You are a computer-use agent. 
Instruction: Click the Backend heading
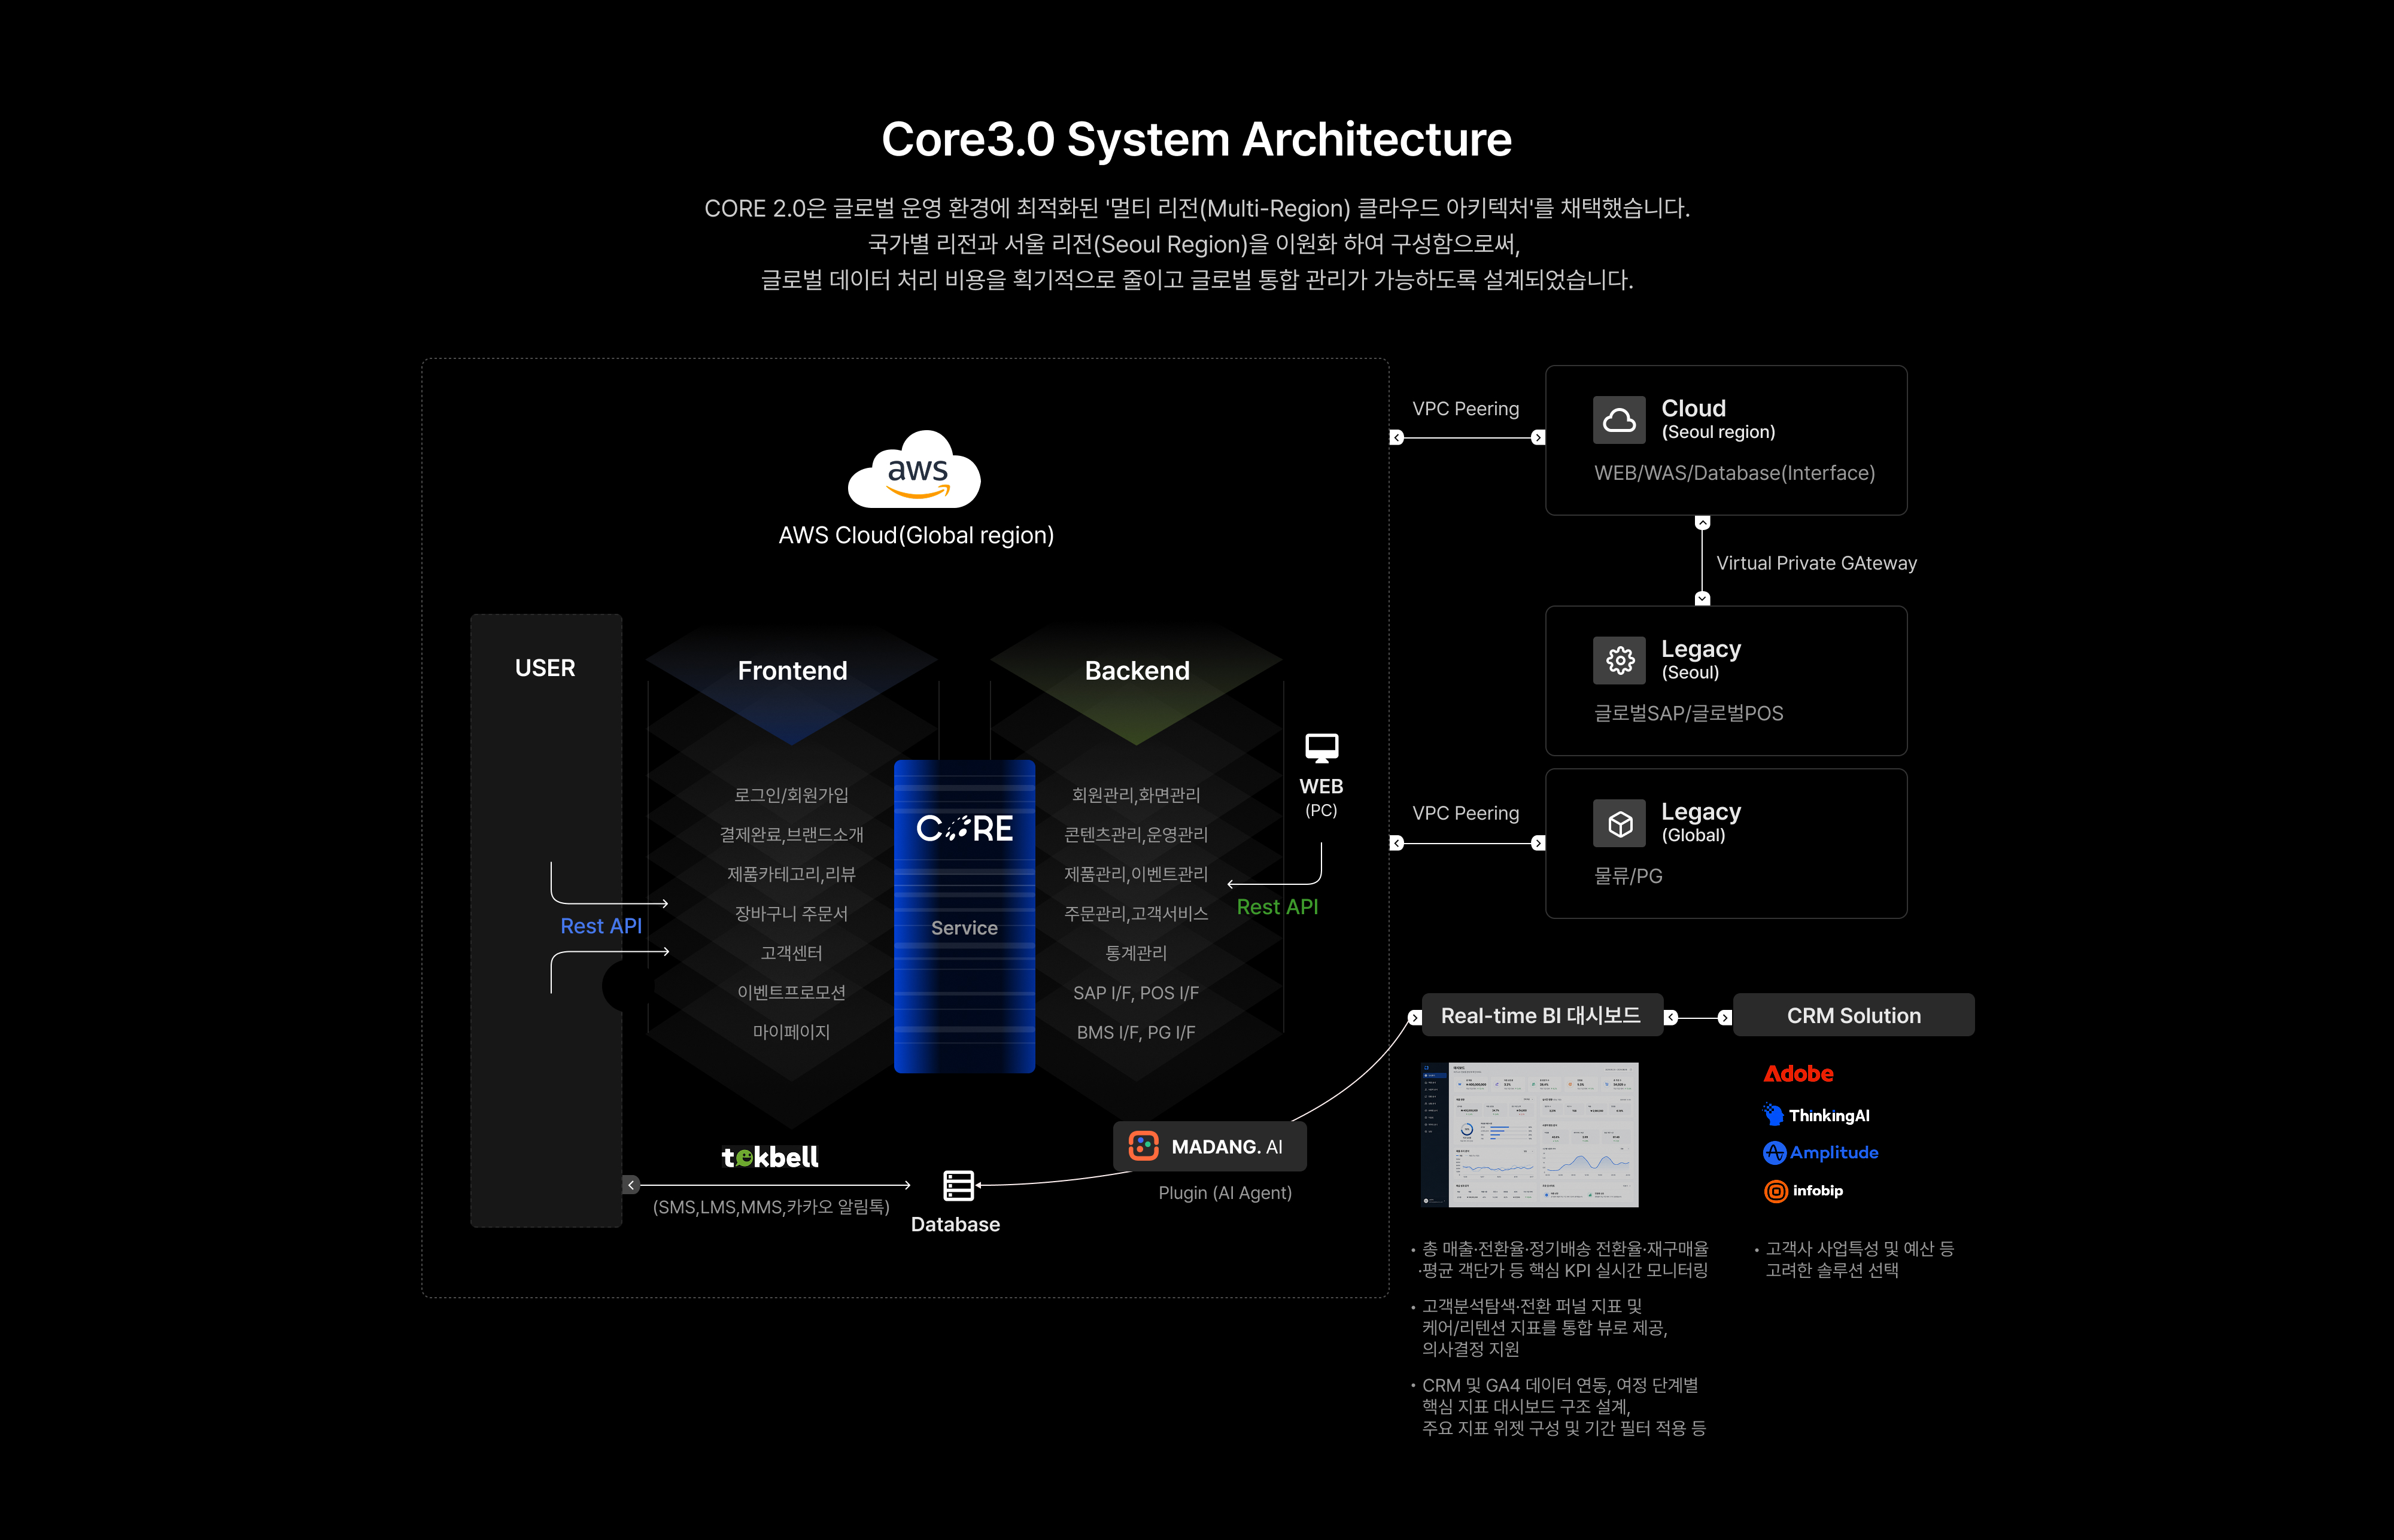click(1137, 670)
